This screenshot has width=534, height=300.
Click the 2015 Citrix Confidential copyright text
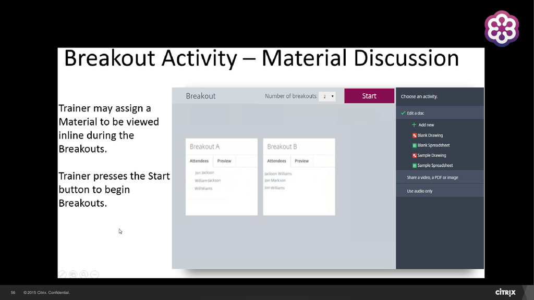(46, 293)
